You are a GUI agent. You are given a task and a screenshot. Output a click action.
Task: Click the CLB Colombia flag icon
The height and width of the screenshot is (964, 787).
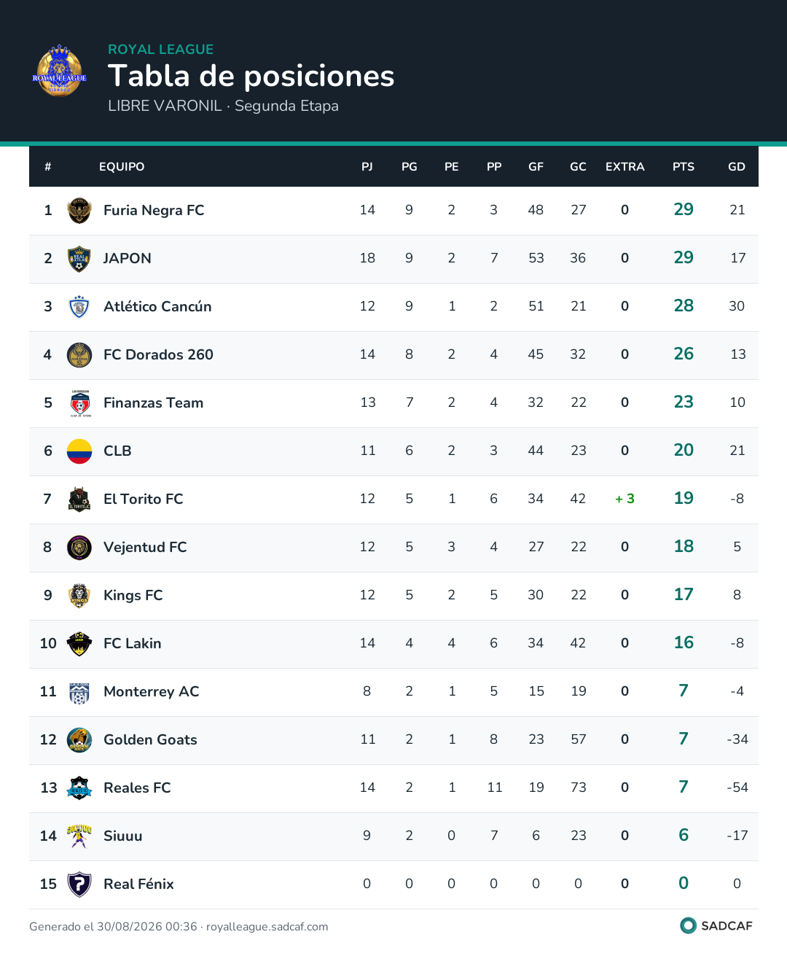(x=79, y=451)
